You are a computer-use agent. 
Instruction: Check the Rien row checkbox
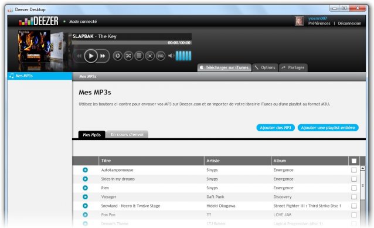tap(354, 188)
